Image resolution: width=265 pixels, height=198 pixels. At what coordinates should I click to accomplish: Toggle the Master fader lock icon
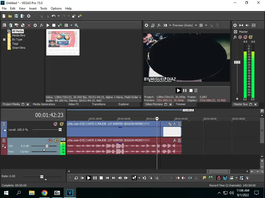point(237,98)
